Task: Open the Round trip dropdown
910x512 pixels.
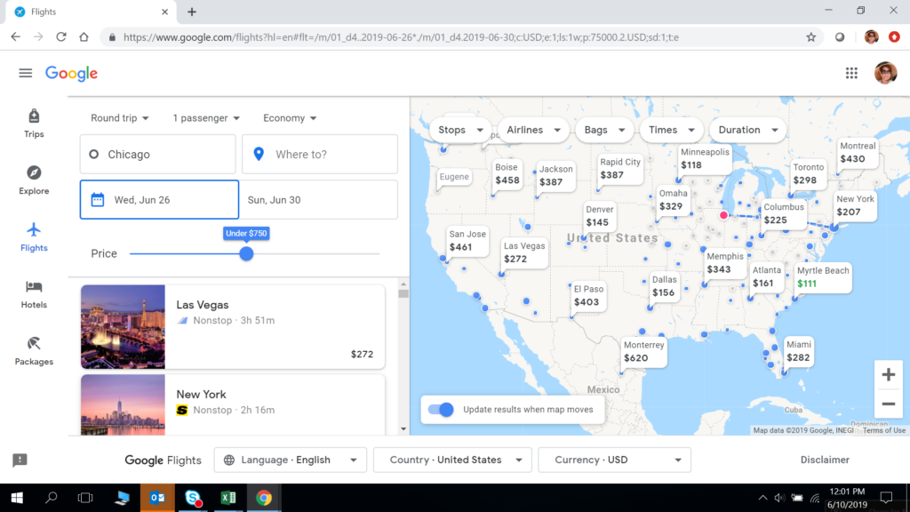Action: (120, 118)
